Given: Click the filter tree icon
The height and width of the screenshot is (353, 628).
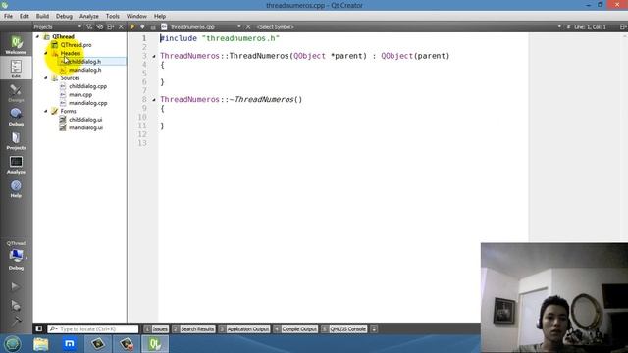Looking at the screenshot, I should click(89, 26).
